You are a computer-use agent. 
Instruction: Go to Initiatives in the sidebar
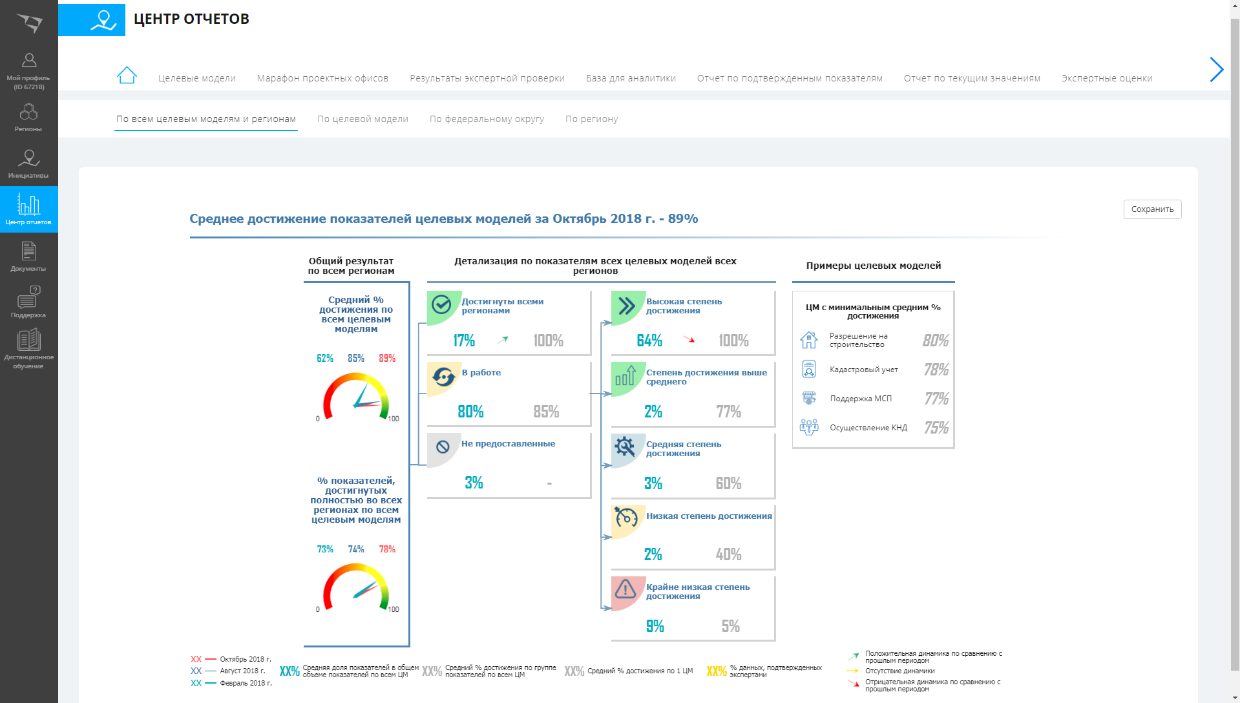click(x=28, y=164)
